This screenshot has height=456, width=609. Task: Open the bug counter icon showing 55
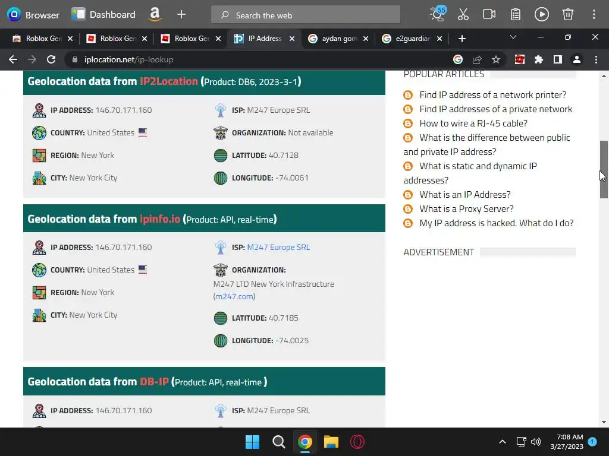(x=438, y=14)
